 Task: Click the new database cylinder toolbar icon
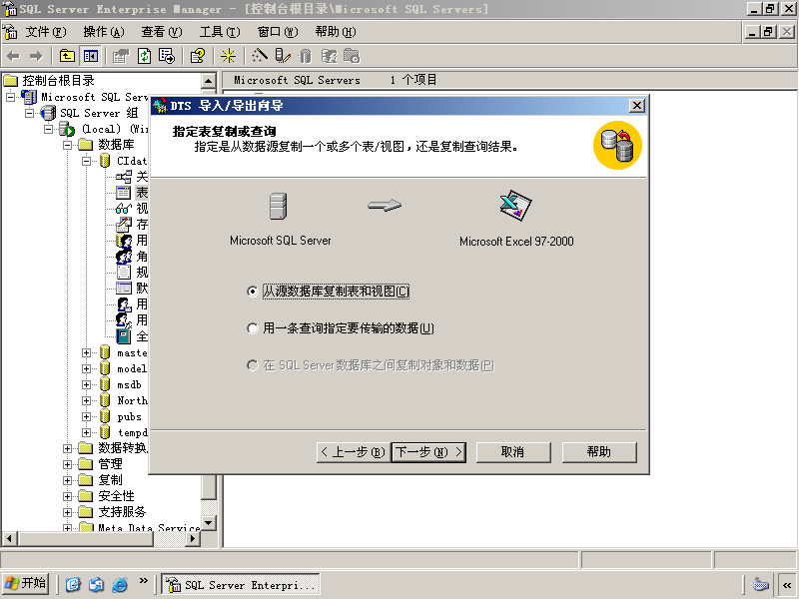pos(306,56)
